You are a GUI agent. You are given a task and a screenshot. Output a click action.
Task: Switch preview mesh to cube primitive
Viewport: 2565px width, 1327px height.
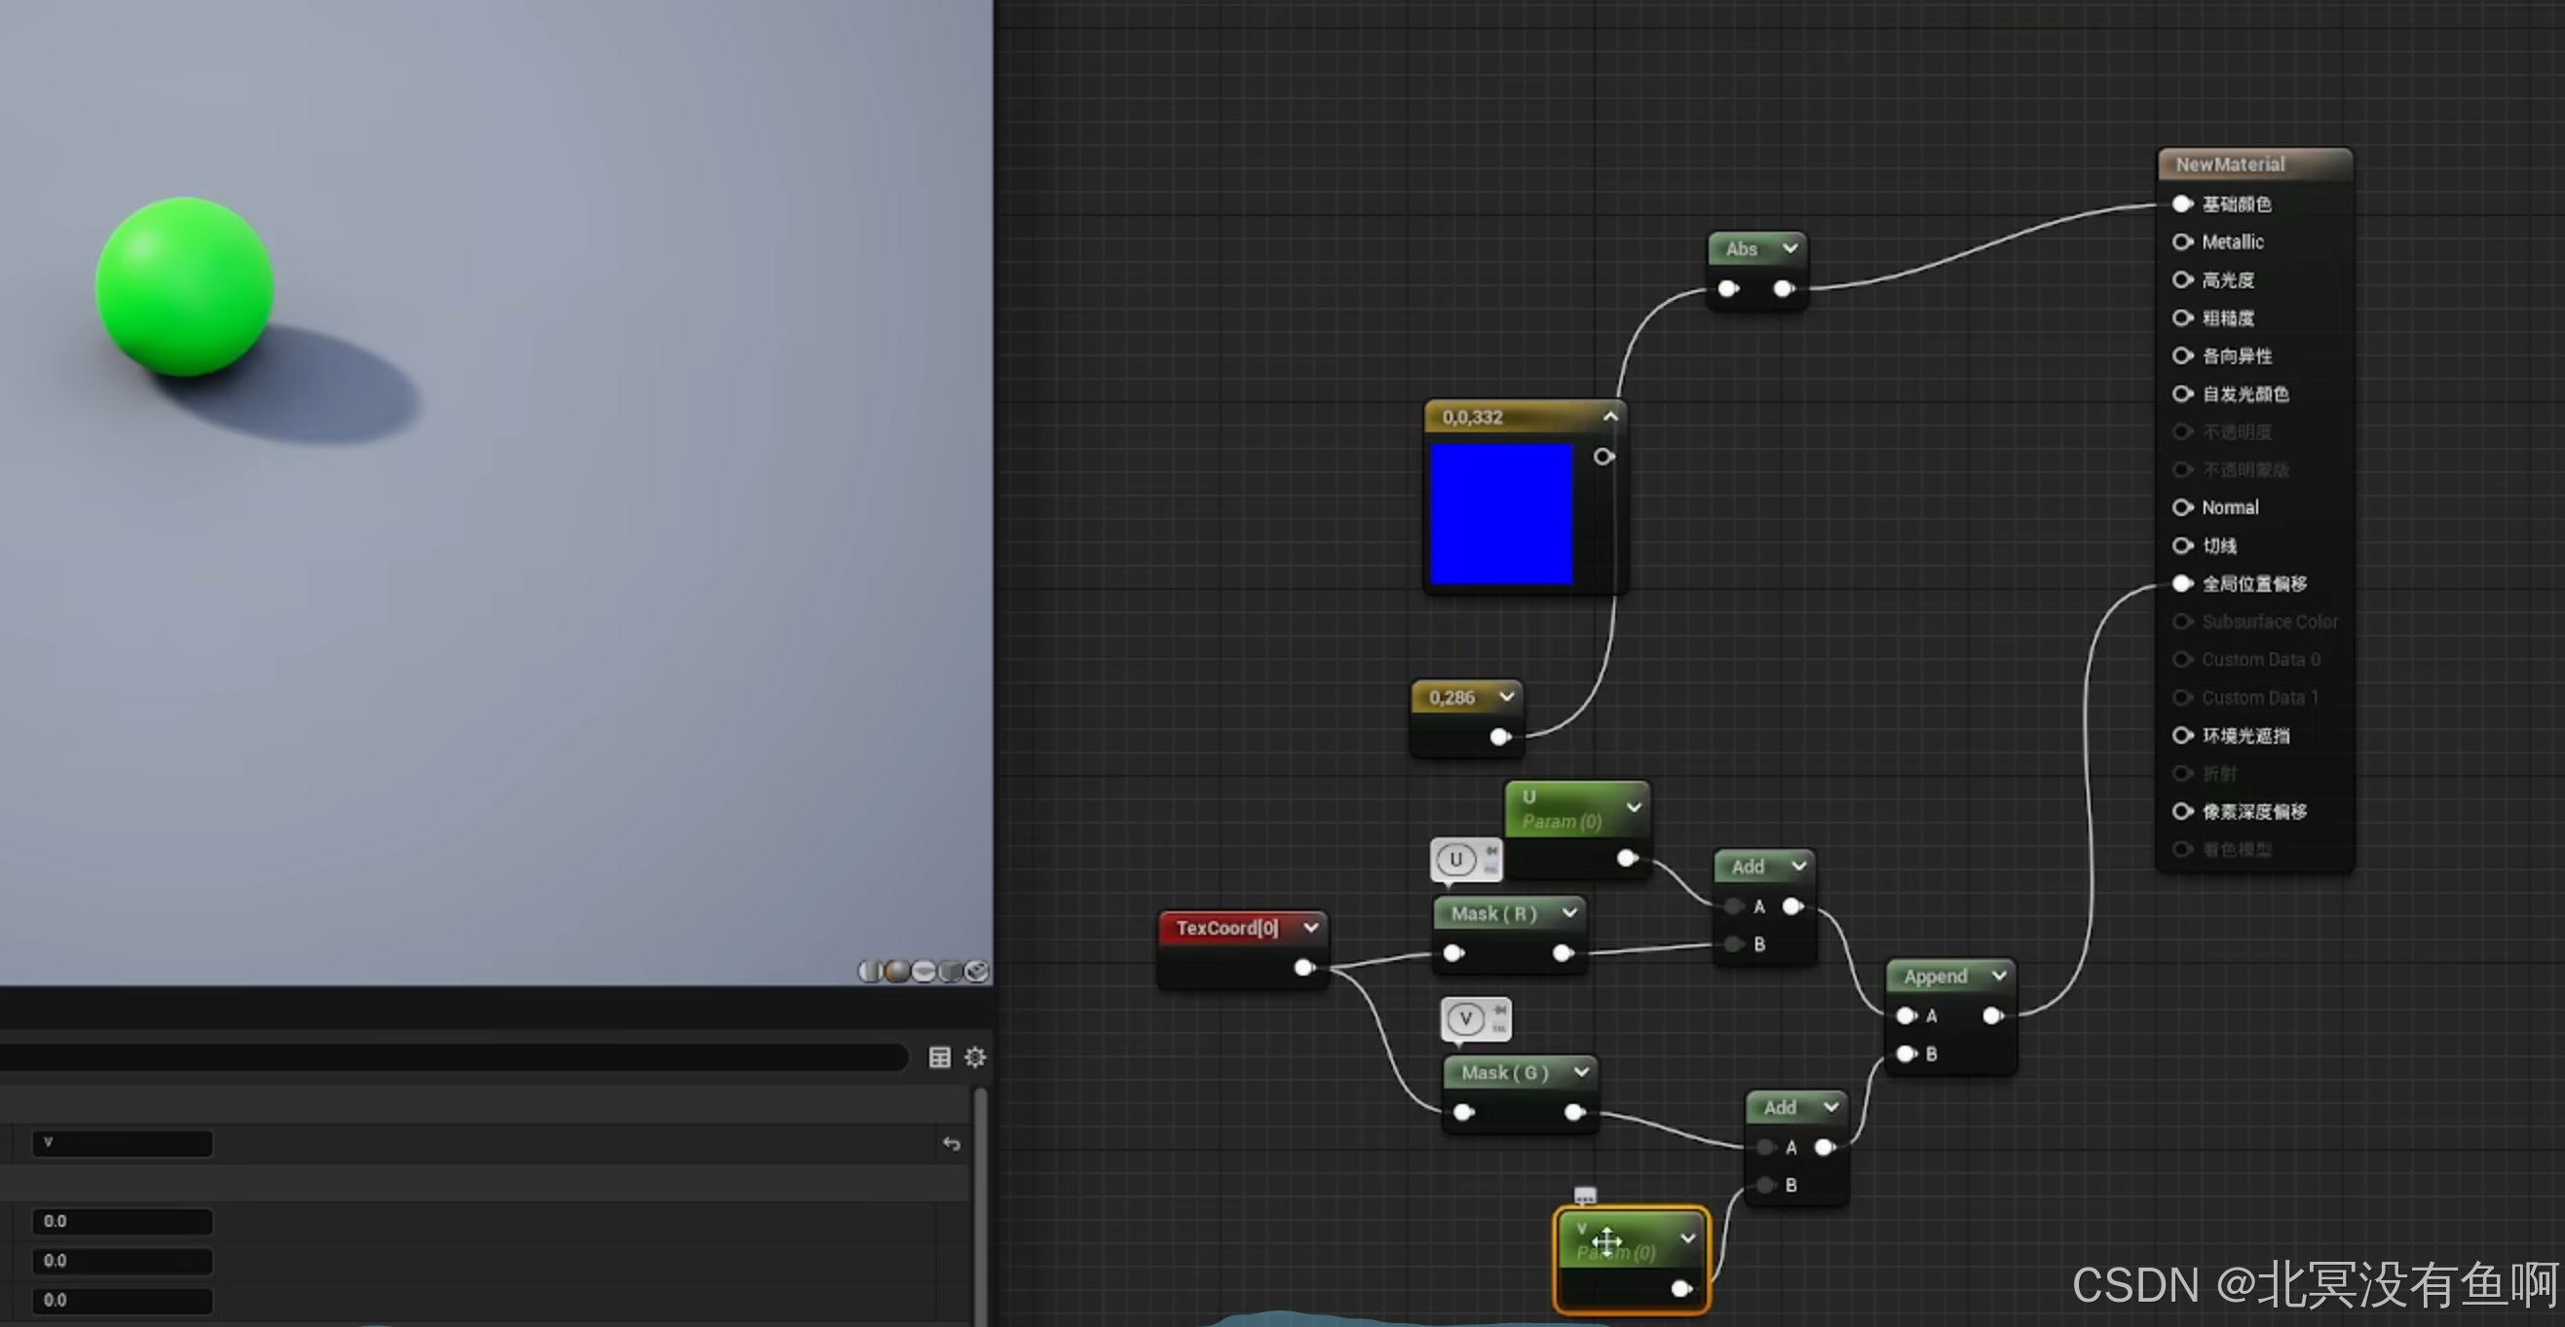pos(951,971)
